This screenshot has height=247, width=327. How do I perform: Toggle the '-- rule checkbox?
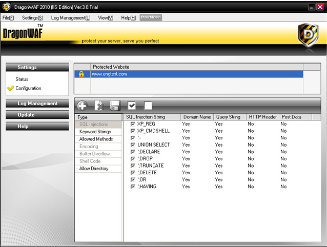click(133, 138)
